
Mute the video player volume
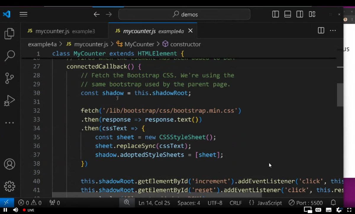(15, 210)
